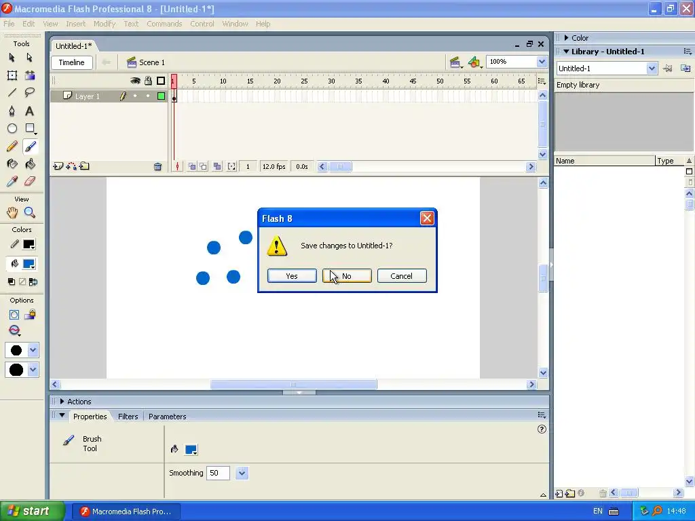Select the Eraser tool

point(30,181)
